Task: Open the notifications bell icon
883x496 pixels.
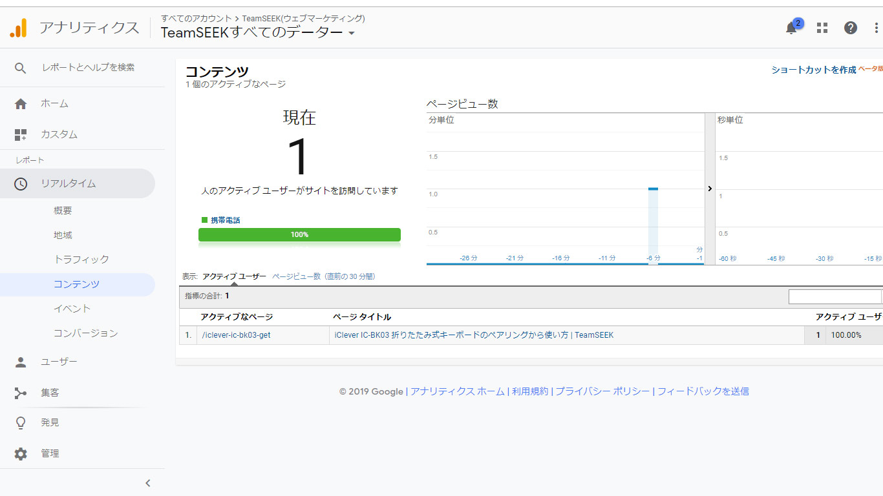Action: click(x=791, y=28)
